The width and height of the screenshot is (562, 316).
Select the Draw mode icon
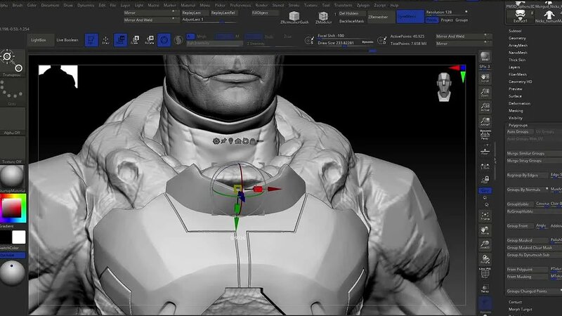[x=105, y=40]
